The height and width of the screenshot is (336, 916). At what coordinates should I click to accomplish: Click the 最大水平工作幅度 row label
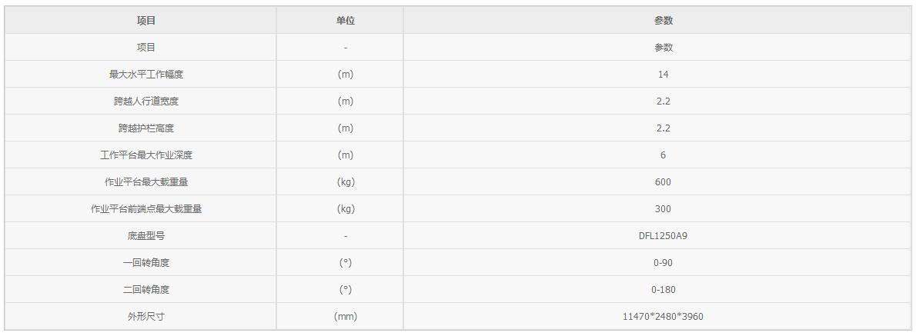click(146, 75)
